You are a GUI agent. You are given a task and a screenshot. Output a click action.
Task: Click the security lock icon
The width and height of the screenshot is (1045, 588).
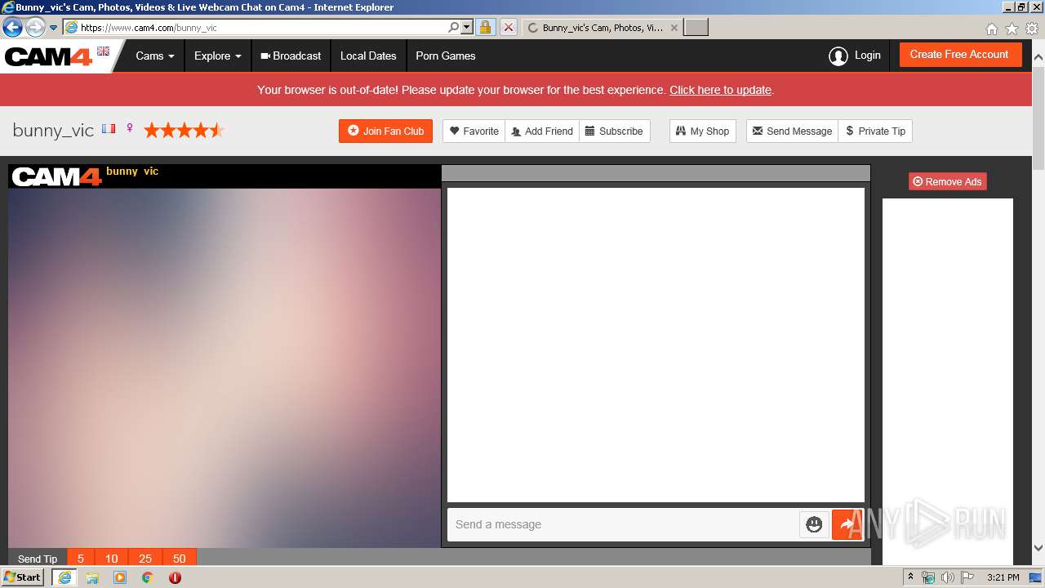[x=485, y=27]
